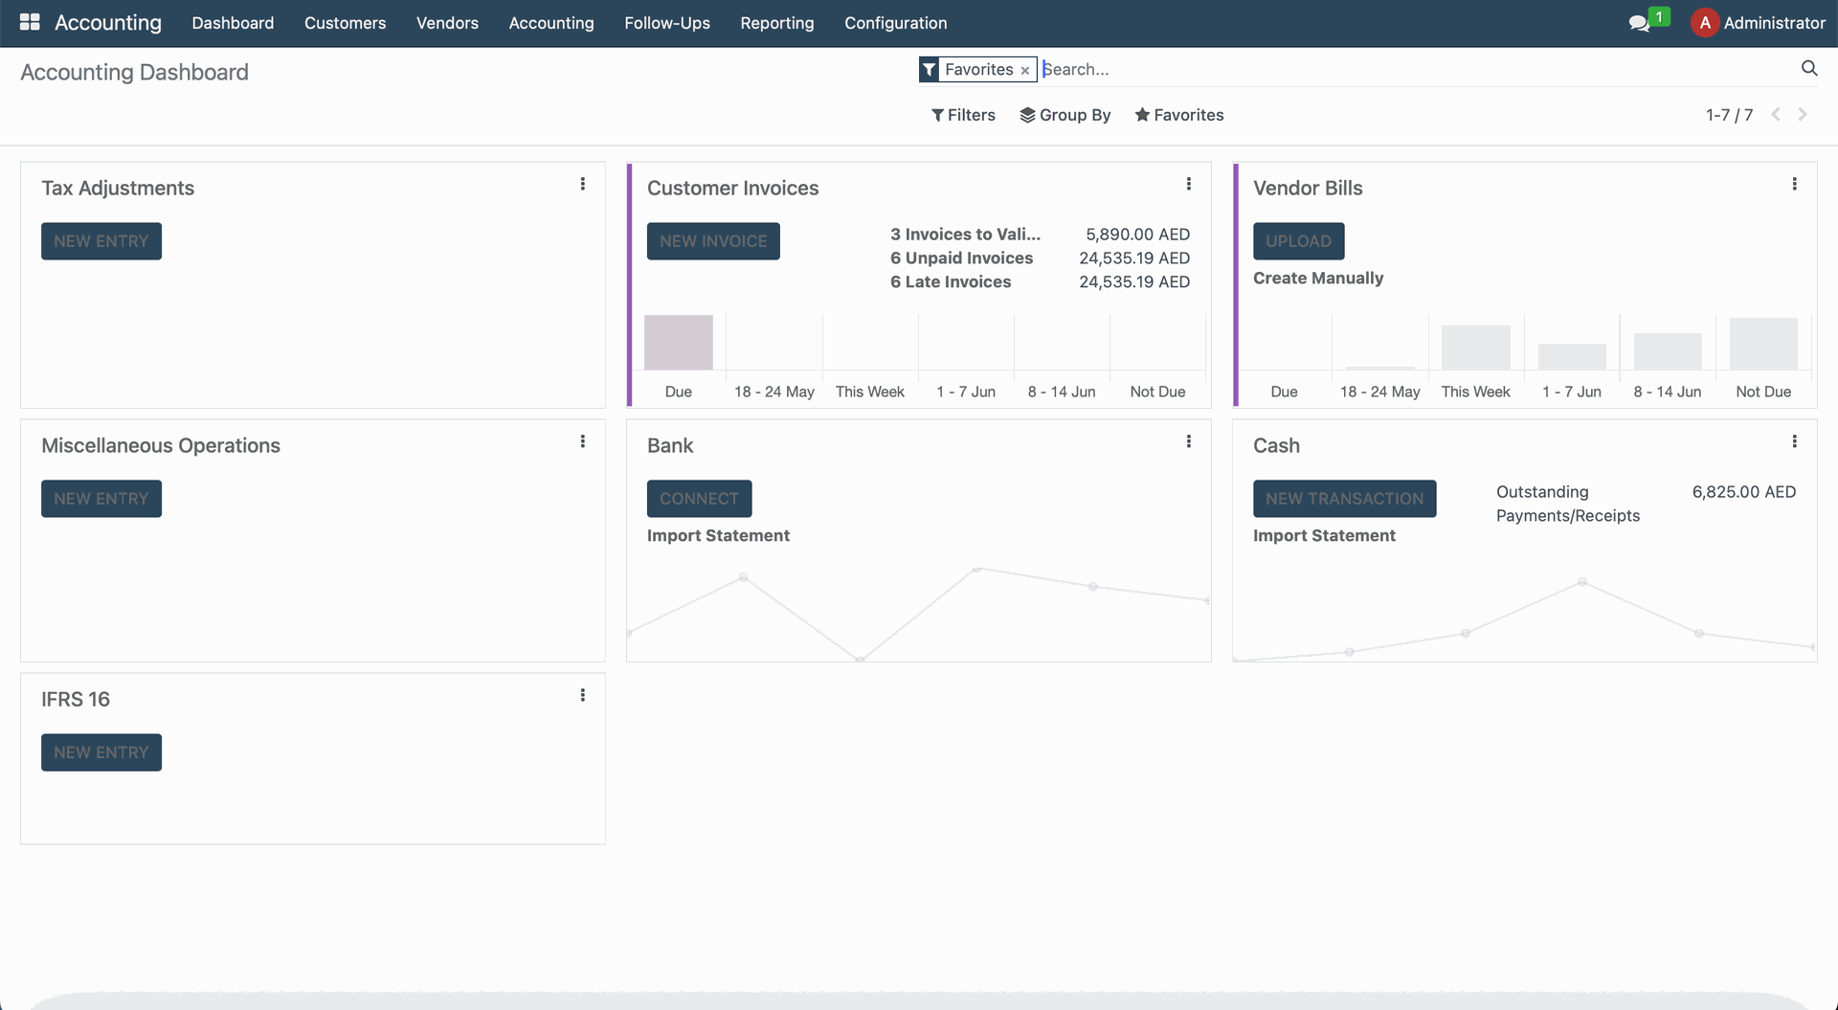The width and height of the screenshot is (1838, 1010).
Task: Expand the Filters dropdown
Action: coord(963,115)
